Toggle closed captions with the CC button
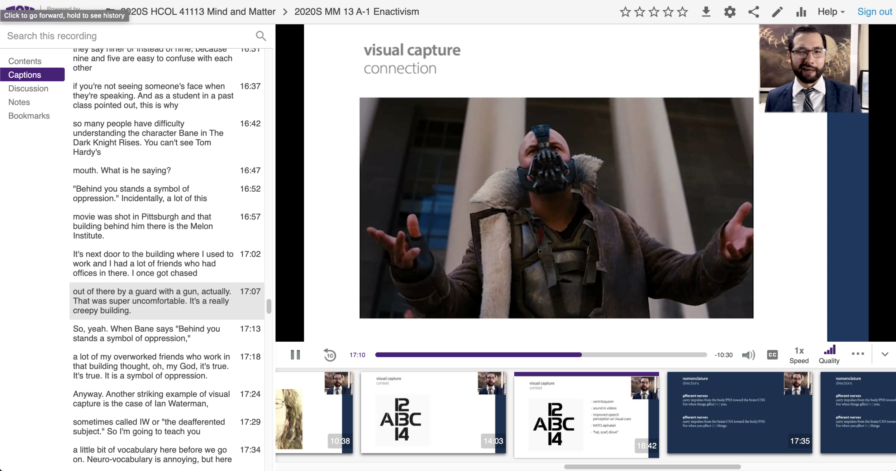Image resolution: width=896 pixels, height=471 pixels. 772,355
